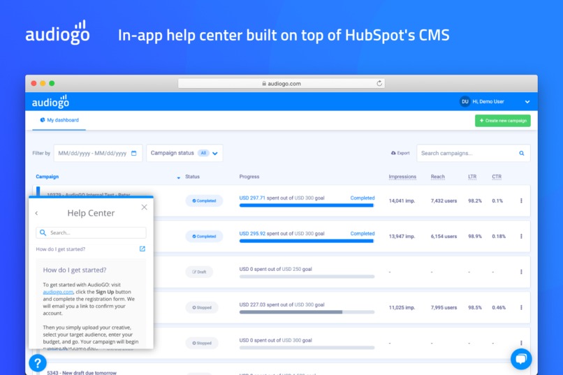Image resolution: width=563 pixels, height=375 pixels.
Task: Open row menu for 14,041 imp. campaign
Action: coord(521,200)
